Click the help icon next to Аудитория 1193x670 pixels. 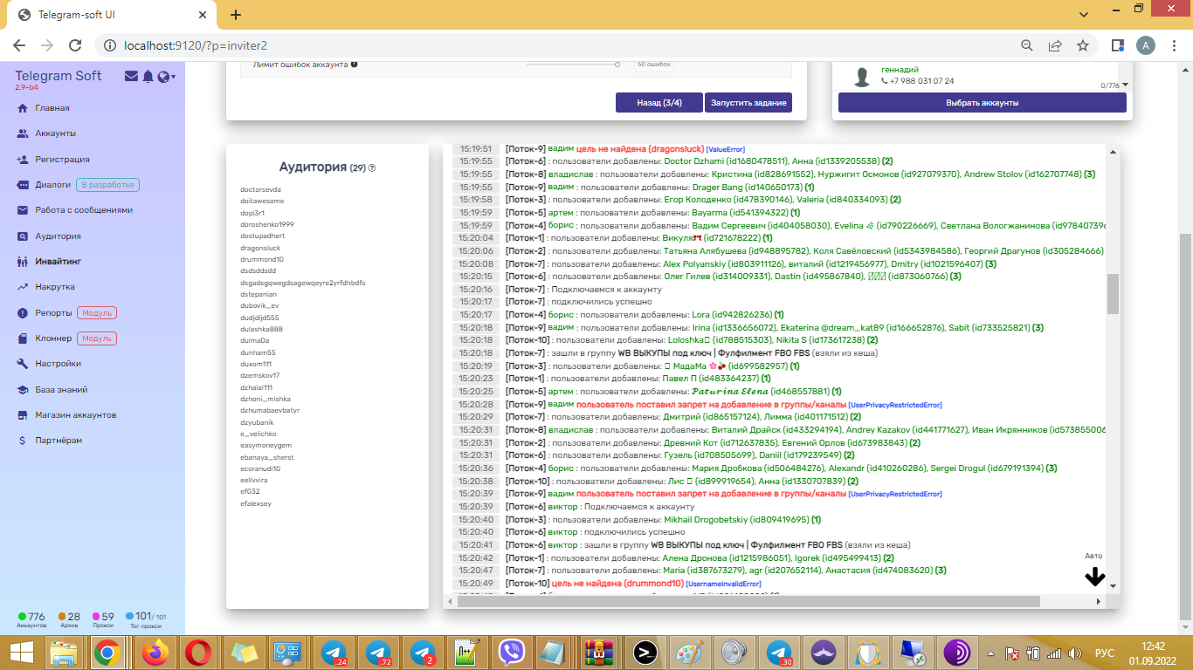(372, 168)
